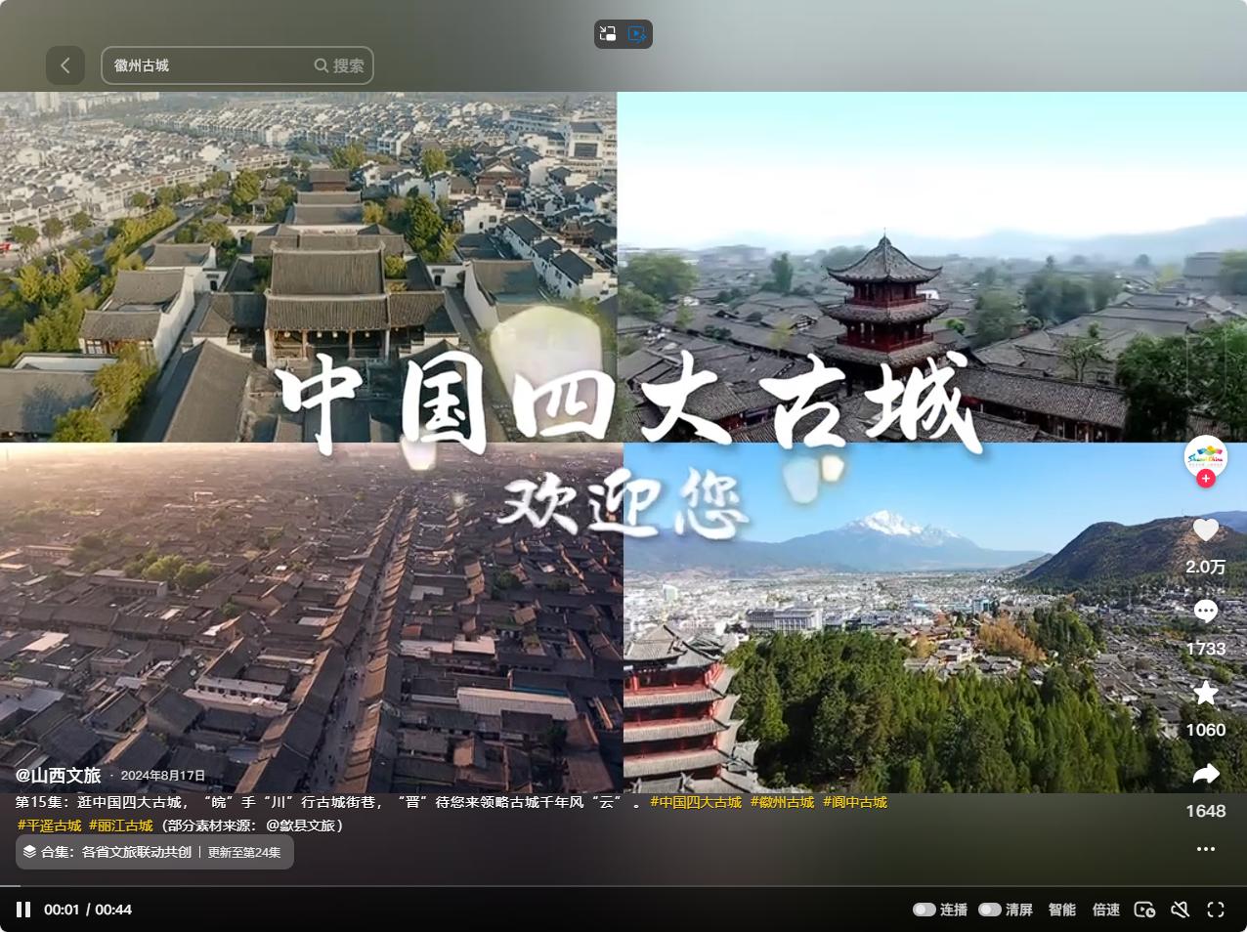Screen dimensions: 1247x932
Task: Unmute the video with the speaker icon
Action: click(x=1181, y=910)
